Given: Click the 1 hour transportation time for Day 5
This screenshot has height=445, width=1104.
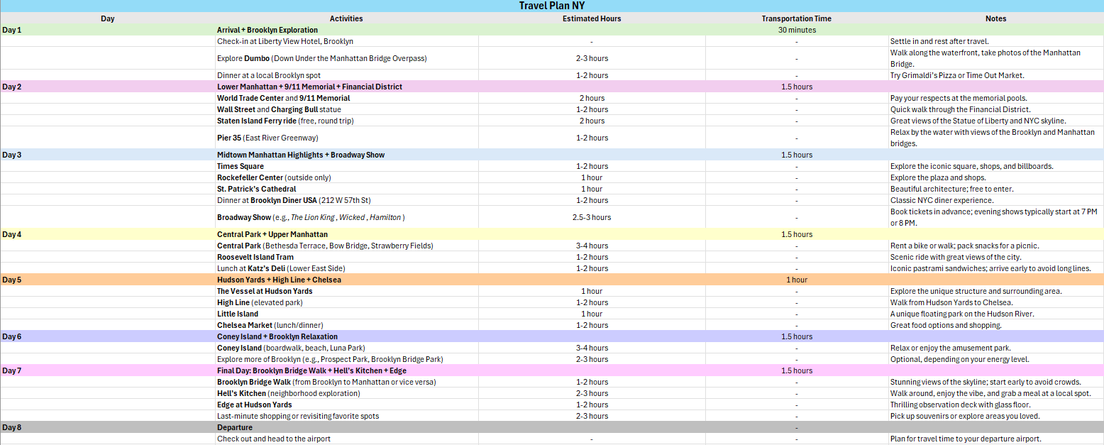Looking at the screenshot, I should tap(796, 280).
